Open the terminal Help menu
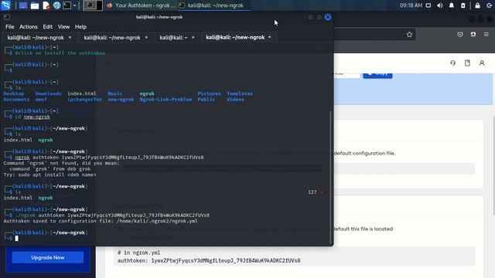495x278 pixels. (80, 27)
